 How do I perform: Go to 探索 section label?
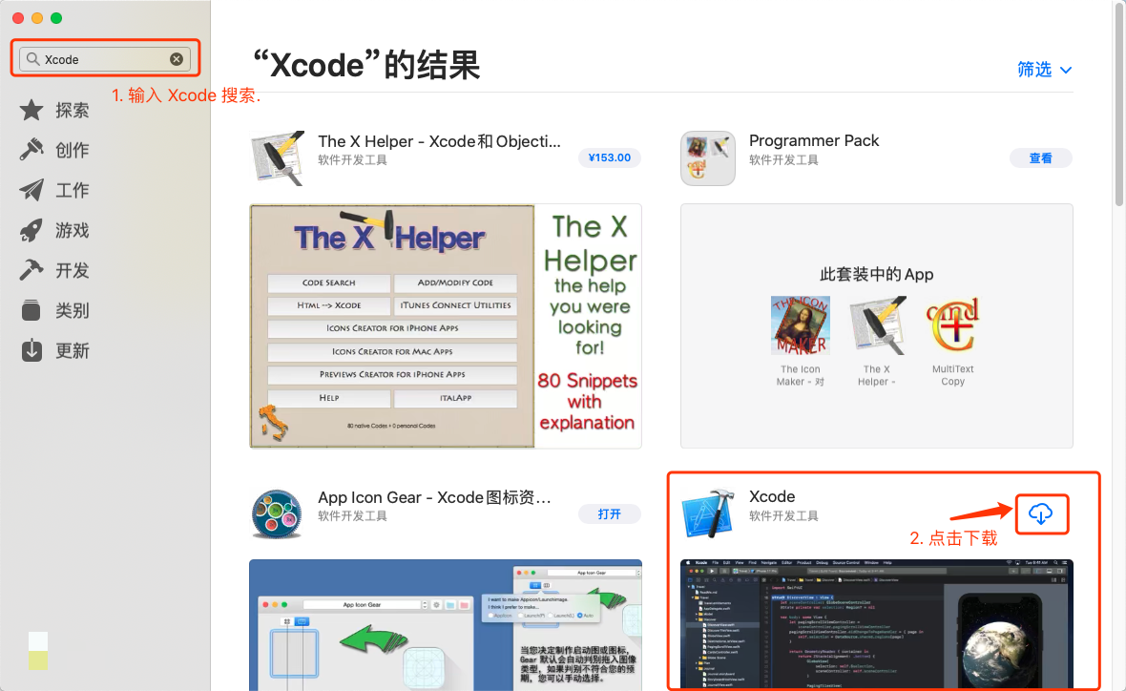pos(72,110)
